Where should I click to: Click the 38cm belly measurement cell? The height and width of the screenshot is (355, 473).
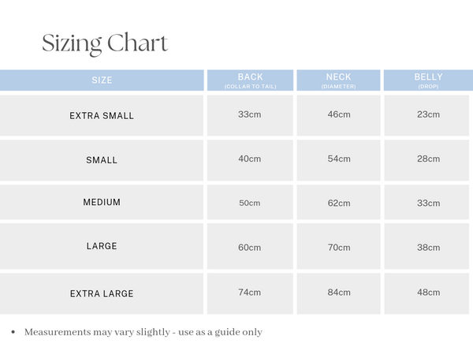click(x=428, y=247)
